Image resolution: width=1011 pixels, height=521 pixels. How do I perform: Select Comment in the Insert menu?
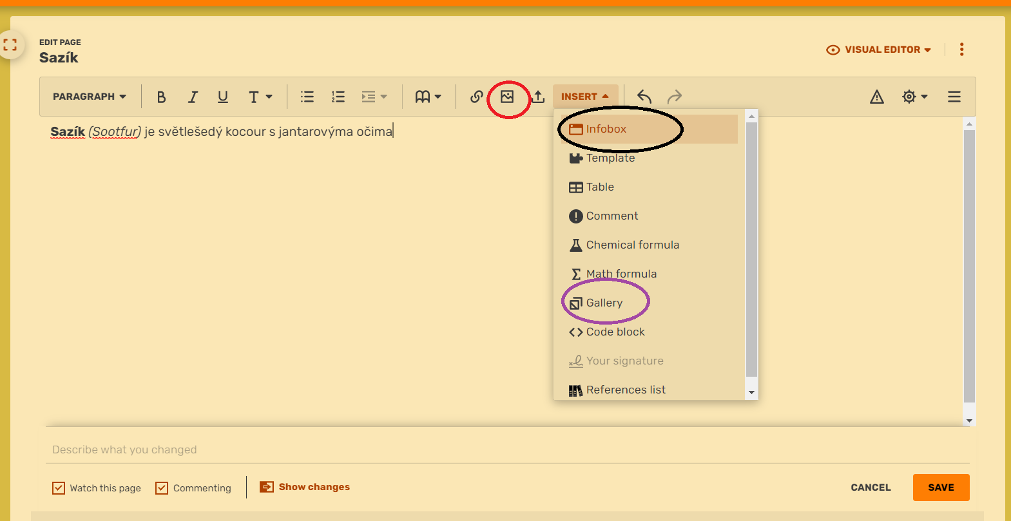tap(649, 216)
